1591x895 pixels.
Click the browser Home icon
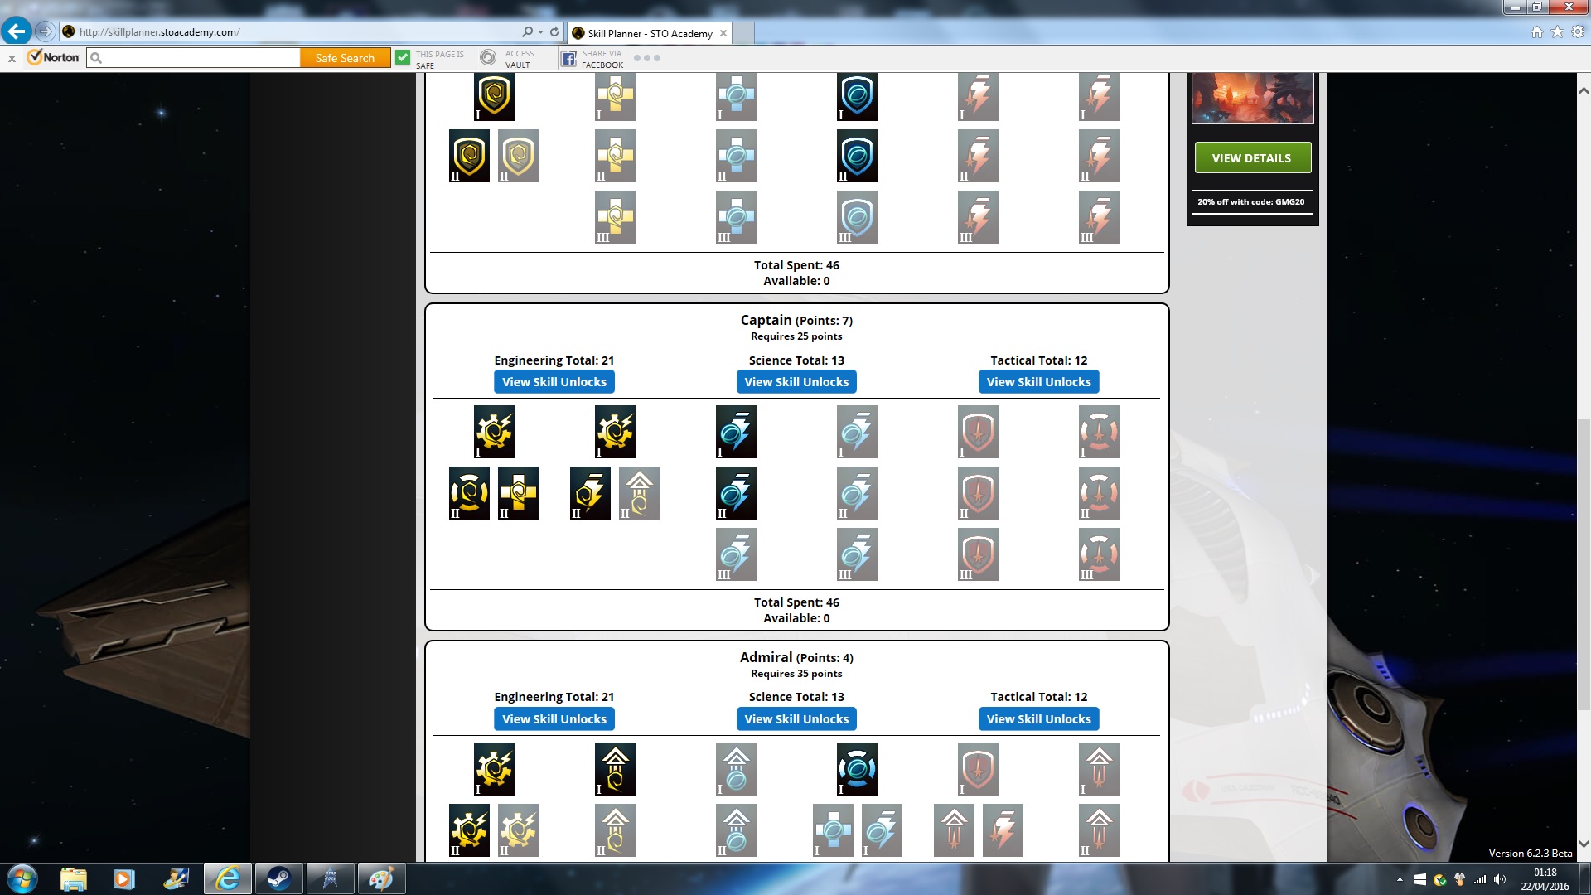[1536, 32]
